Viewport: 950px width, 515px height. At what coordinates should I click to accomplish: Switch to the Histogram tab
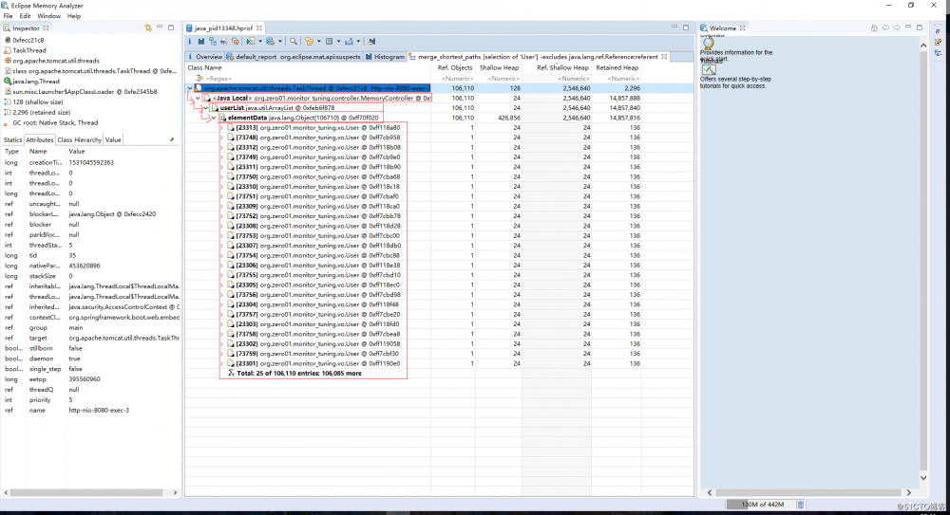point(386,57)
